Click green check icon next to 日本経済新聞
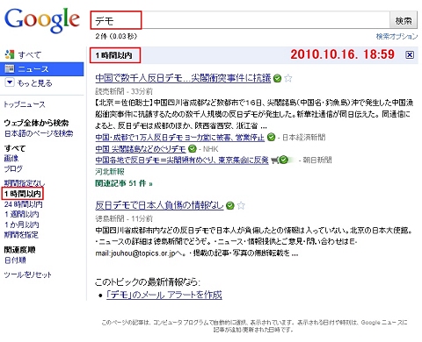Screen dimensions: 422x342 pyautogui.click(x=272, y=137)
